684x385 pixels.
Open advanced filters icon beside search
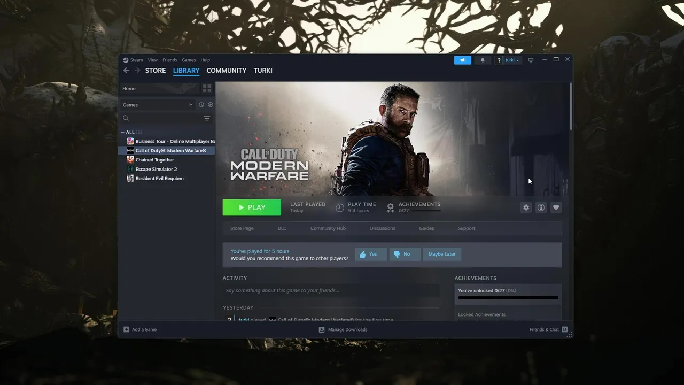(x=207, y=118)
